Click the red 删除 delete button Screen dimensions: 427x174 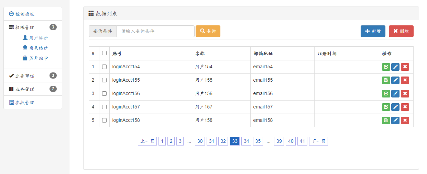[x=401, y=31]
